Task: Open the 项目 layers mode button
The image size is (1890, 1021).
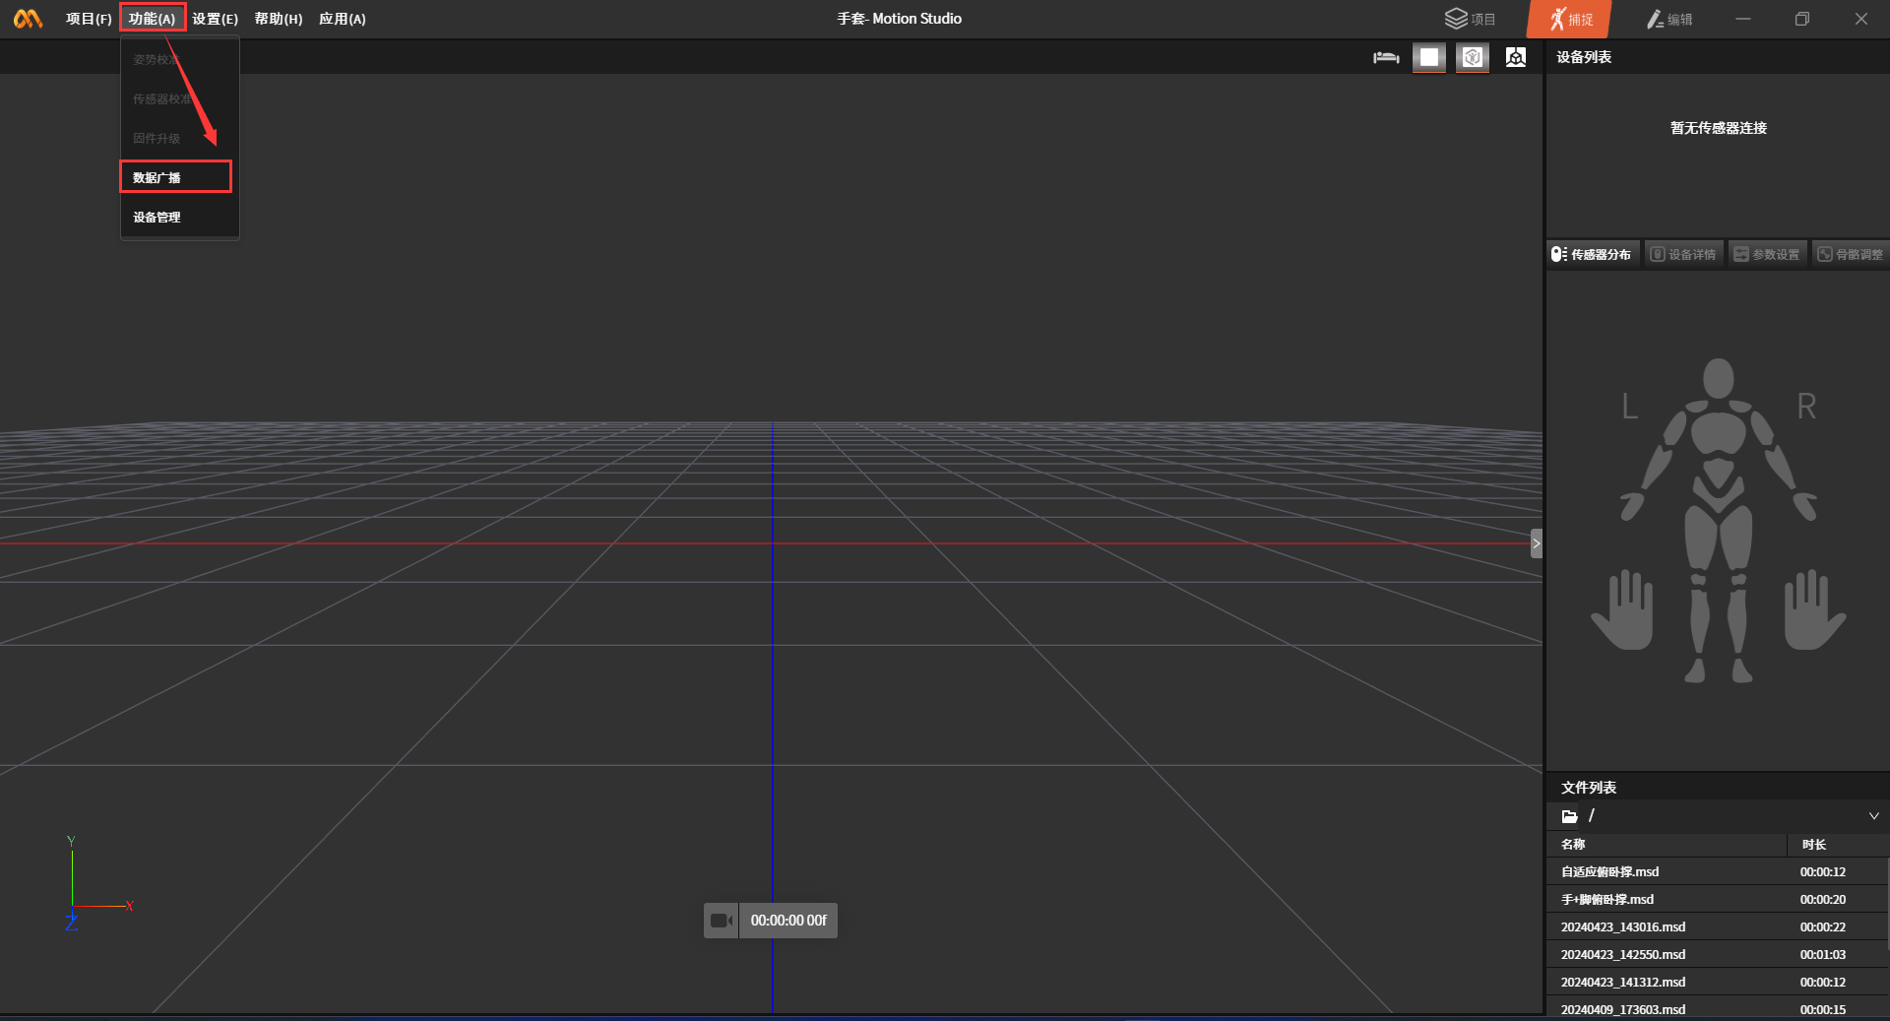Action: (x=1470, y=20)
